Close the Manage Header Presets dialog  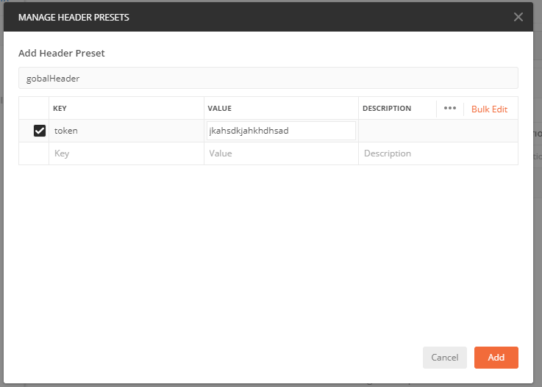coord(518,17)
